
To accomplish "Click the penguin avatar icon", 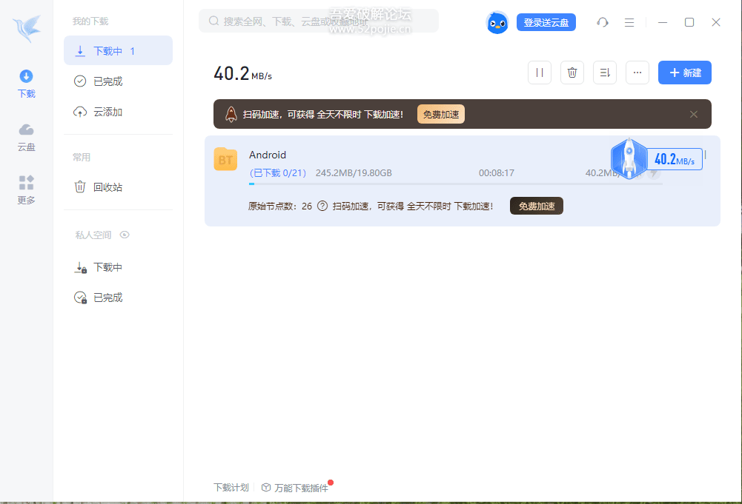I will click(x=497, y=22).
